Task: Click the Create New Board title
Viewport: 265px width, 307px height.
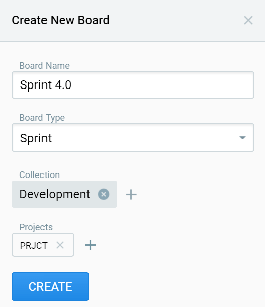Action: tap(61, 20)
